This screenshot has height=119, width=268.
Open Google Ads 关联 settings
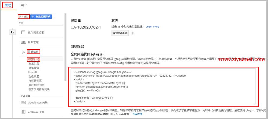point(38,103)
